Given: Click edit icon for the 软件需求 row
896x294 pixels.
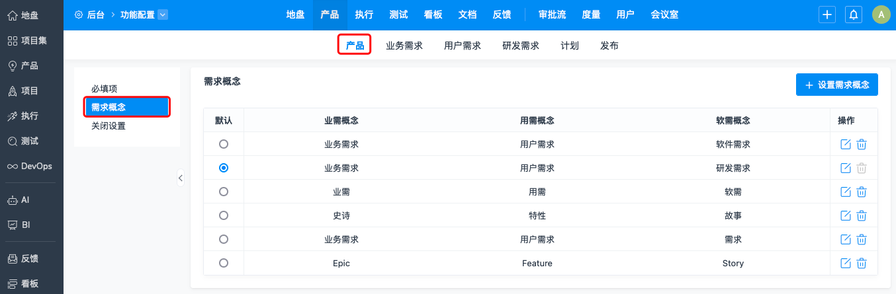Looking at the screenshot, I should coord(845,144).
